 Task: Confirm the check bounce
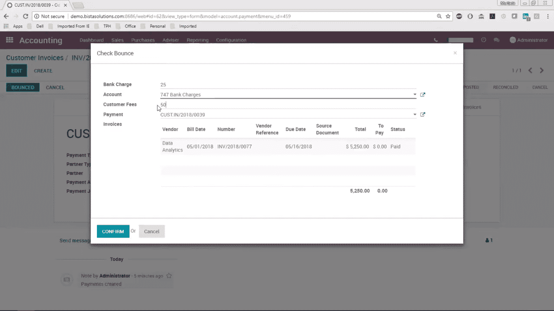click(x=113, y=231)
